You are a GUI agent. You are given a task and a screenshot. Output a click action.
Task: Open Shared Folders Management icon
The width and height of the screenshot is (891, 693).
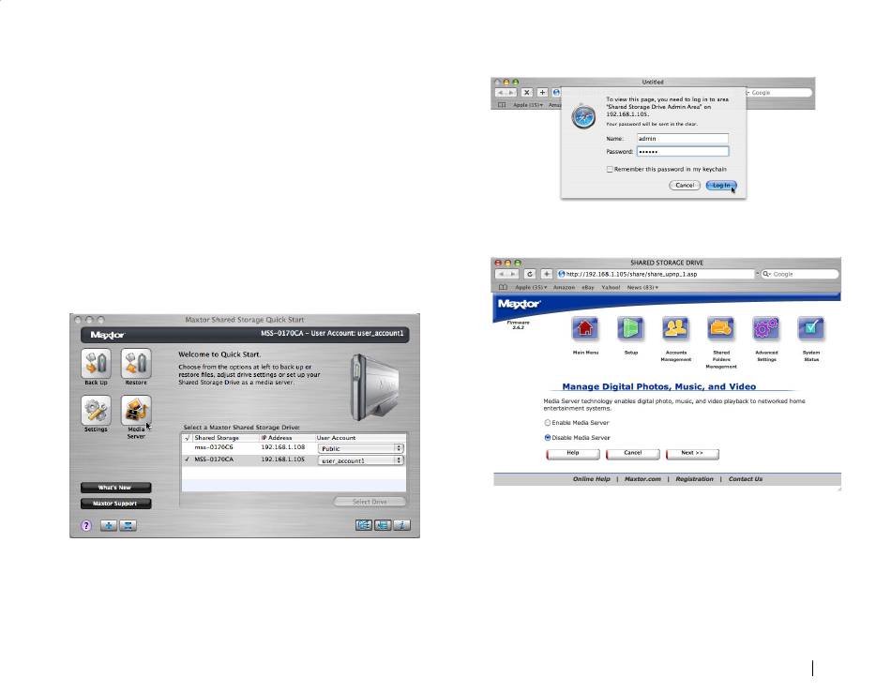point(720,329)
